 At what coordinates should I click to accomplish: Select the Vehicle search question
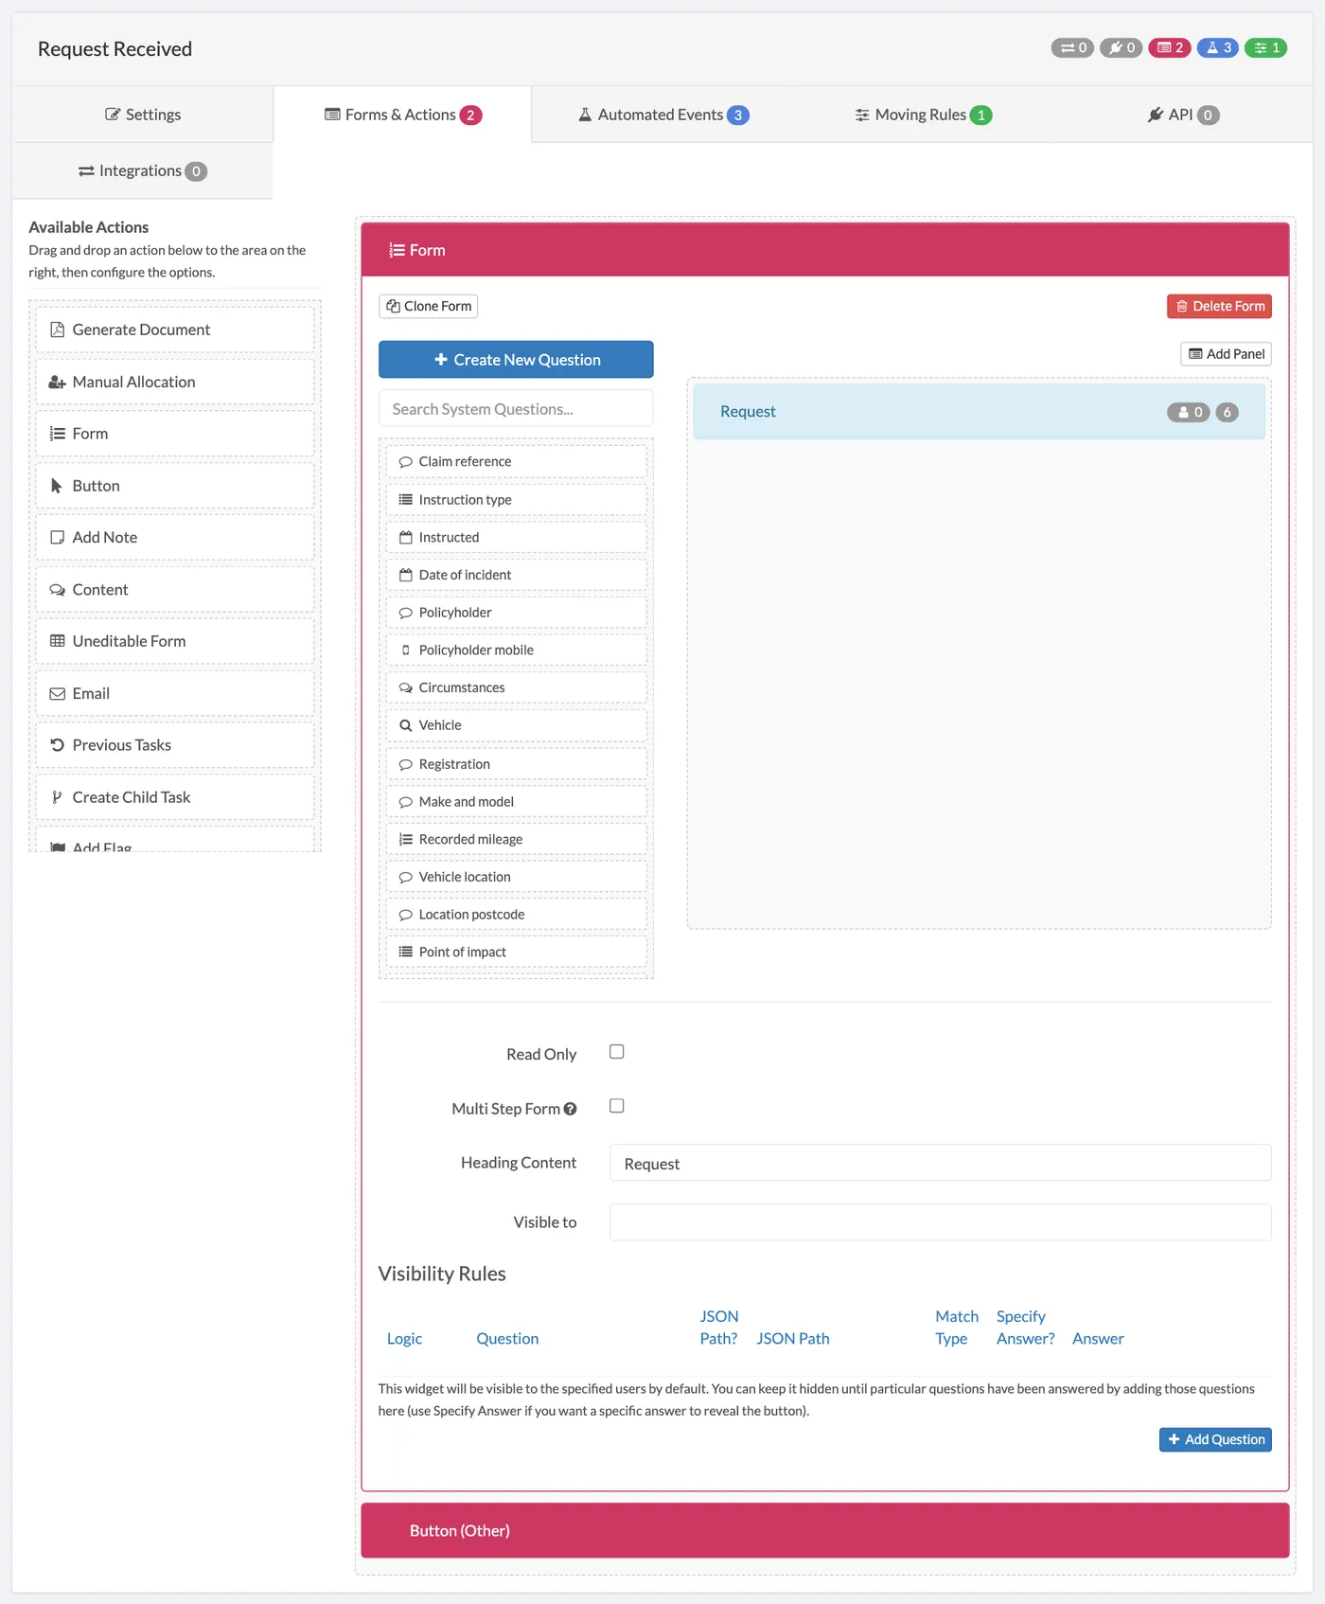516,725
